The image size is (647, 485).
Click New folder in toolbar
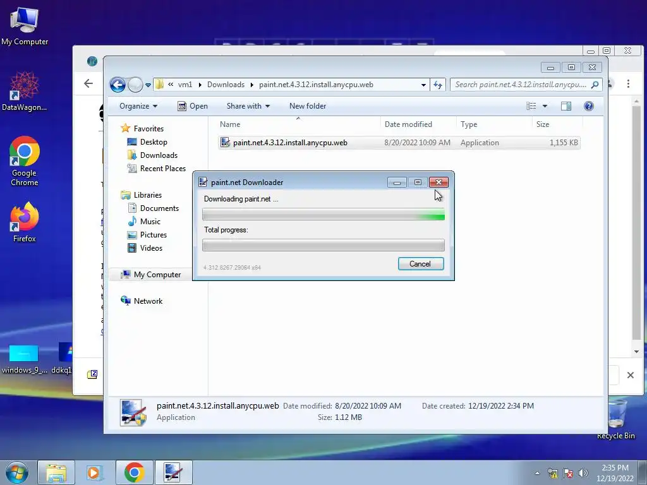coord(308,106)
